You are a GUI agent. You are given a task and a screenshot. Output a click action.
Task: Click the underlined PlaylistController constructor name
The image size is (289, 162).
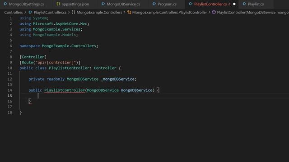pyautogui.click(x=65, y=90)
